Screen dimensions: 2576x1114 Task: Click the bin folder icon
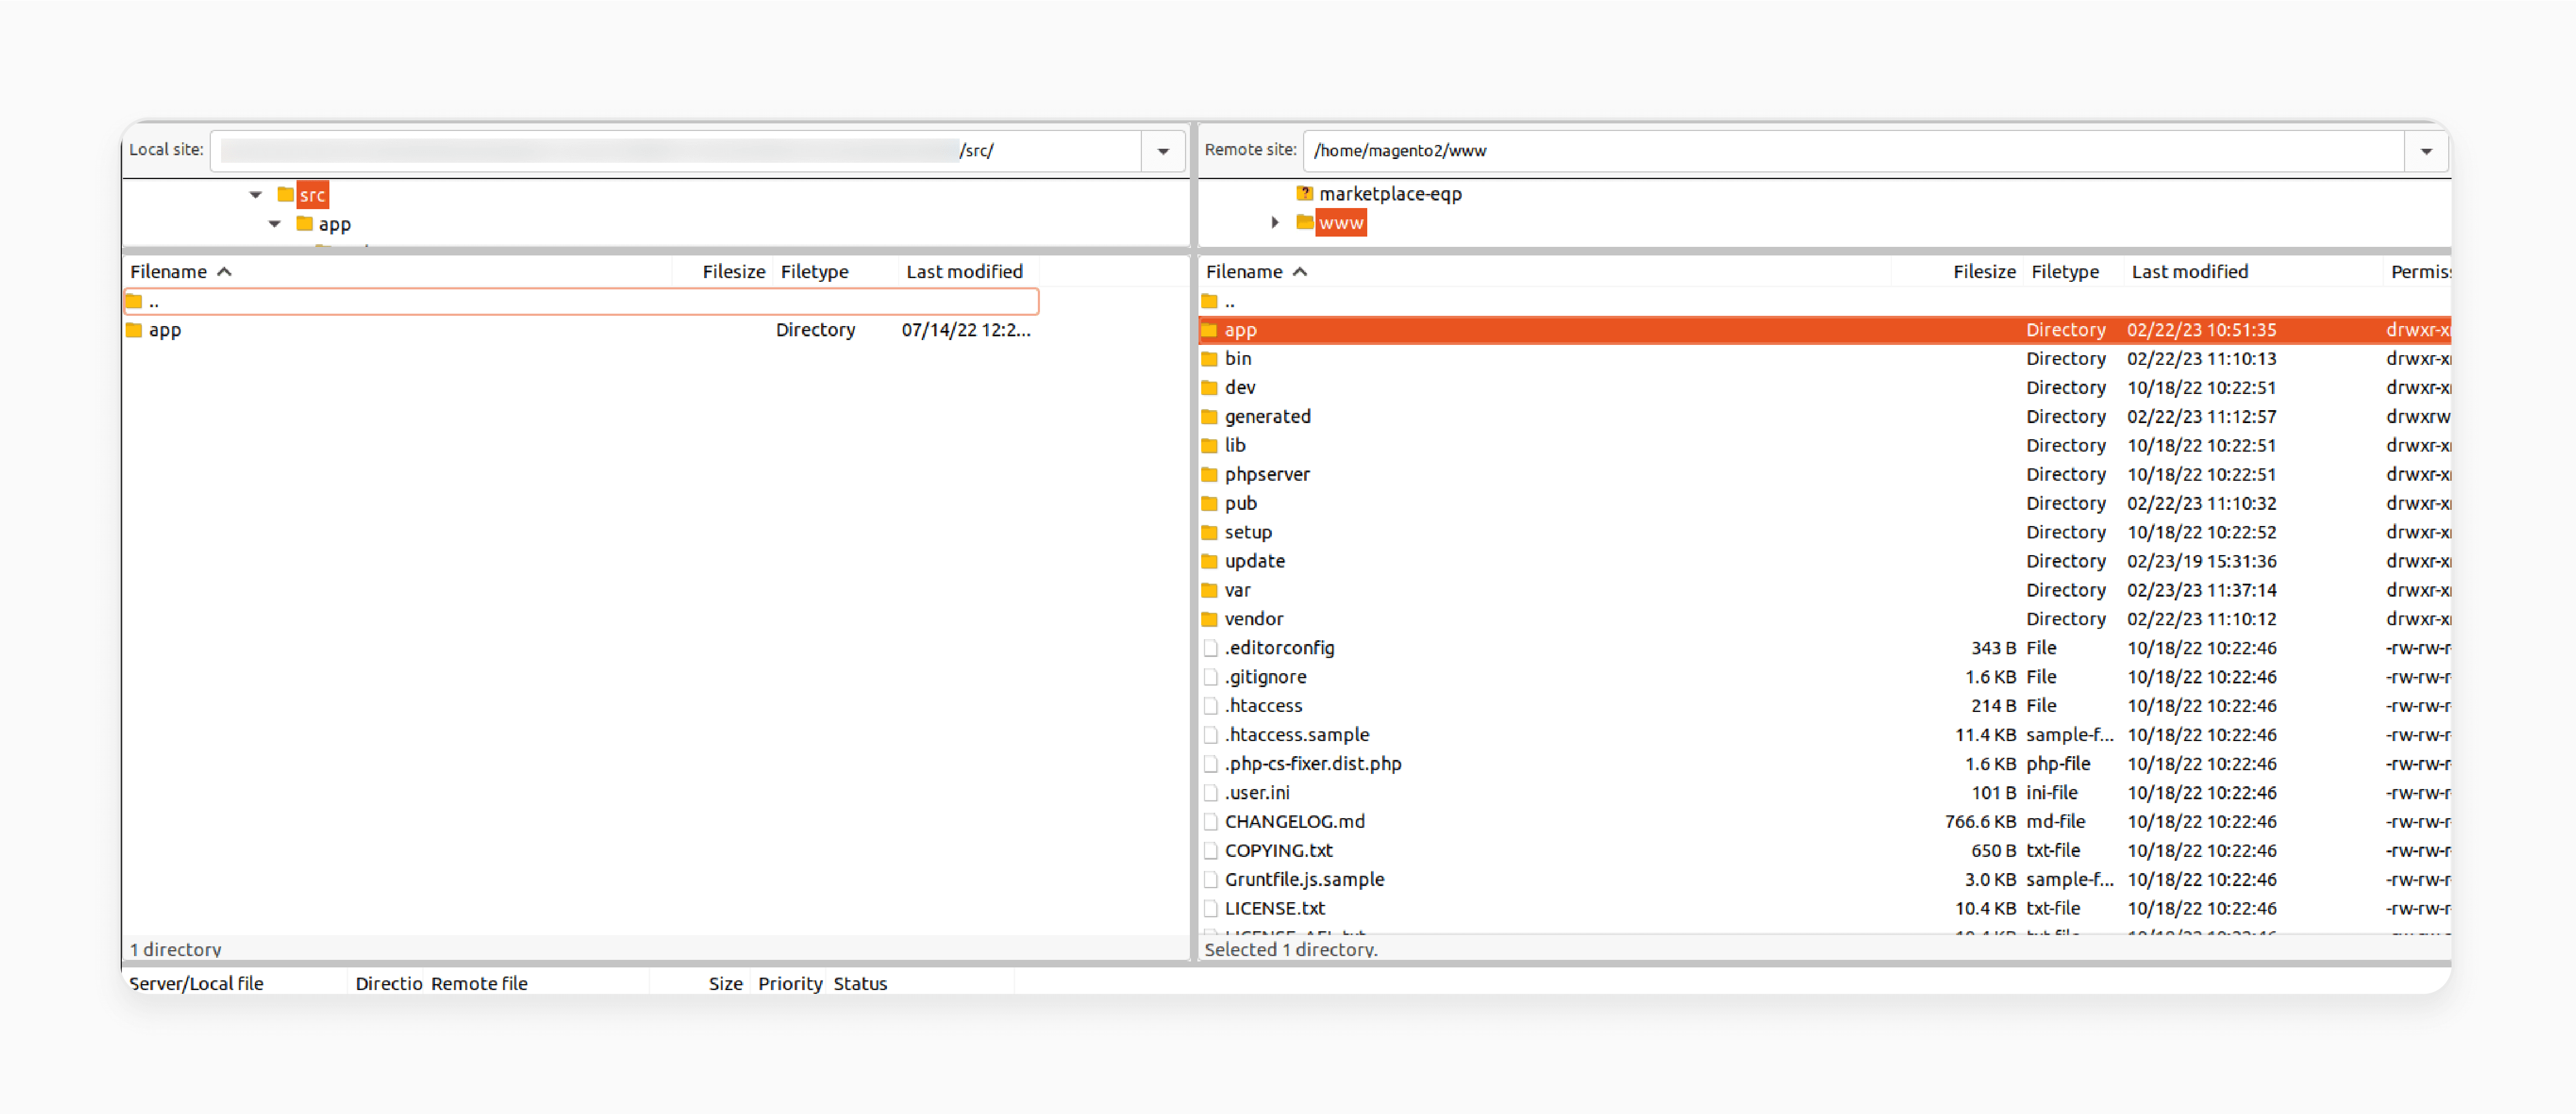click(1210, 359)
